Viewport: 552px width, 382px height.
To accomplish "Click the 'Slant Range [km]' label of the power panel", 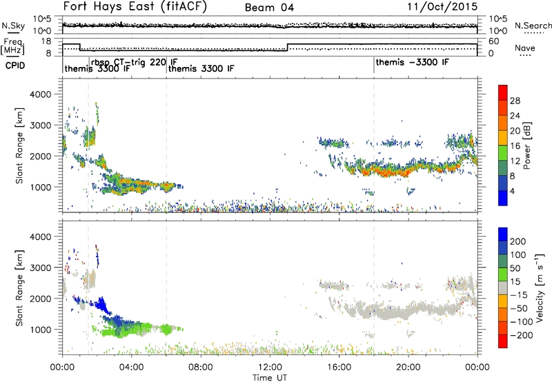I will (x=19, y=145).
